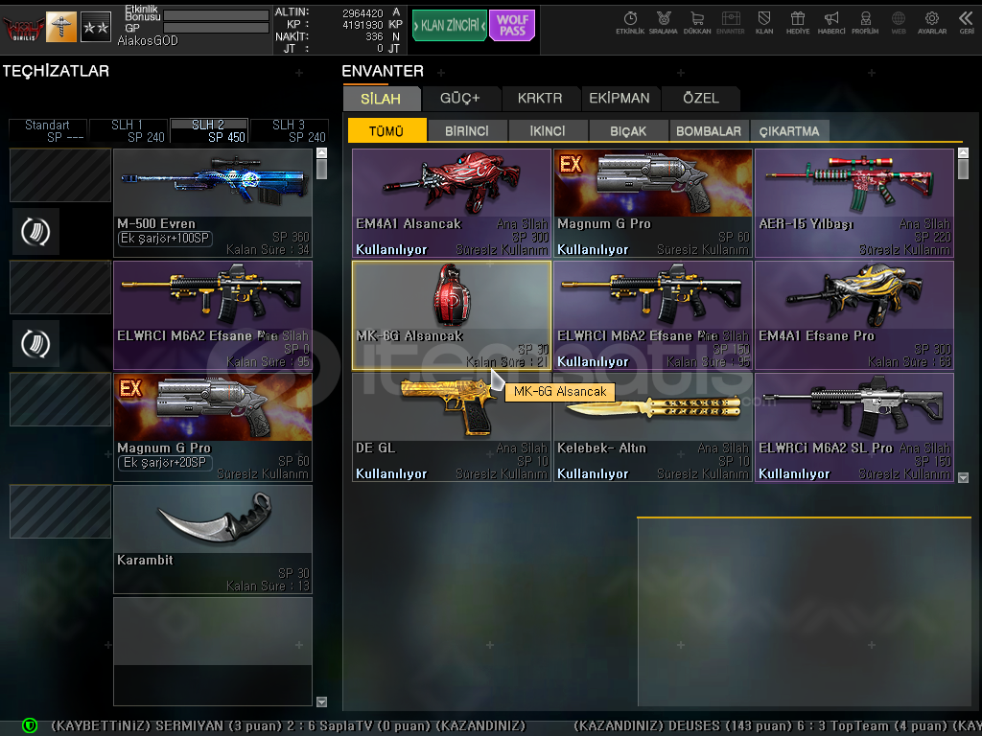
Task: Select ELWRCI M6A2 SL Pro rifle
Action: [x=854, y=427]
